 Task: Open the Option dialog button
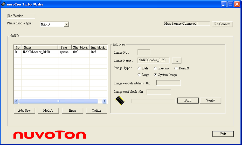coord(96,111)
